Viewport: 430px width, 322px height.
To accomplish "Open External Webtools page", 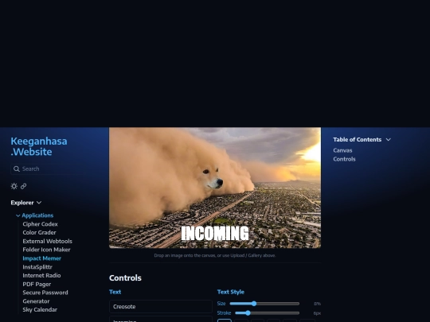I will point(48,241).
